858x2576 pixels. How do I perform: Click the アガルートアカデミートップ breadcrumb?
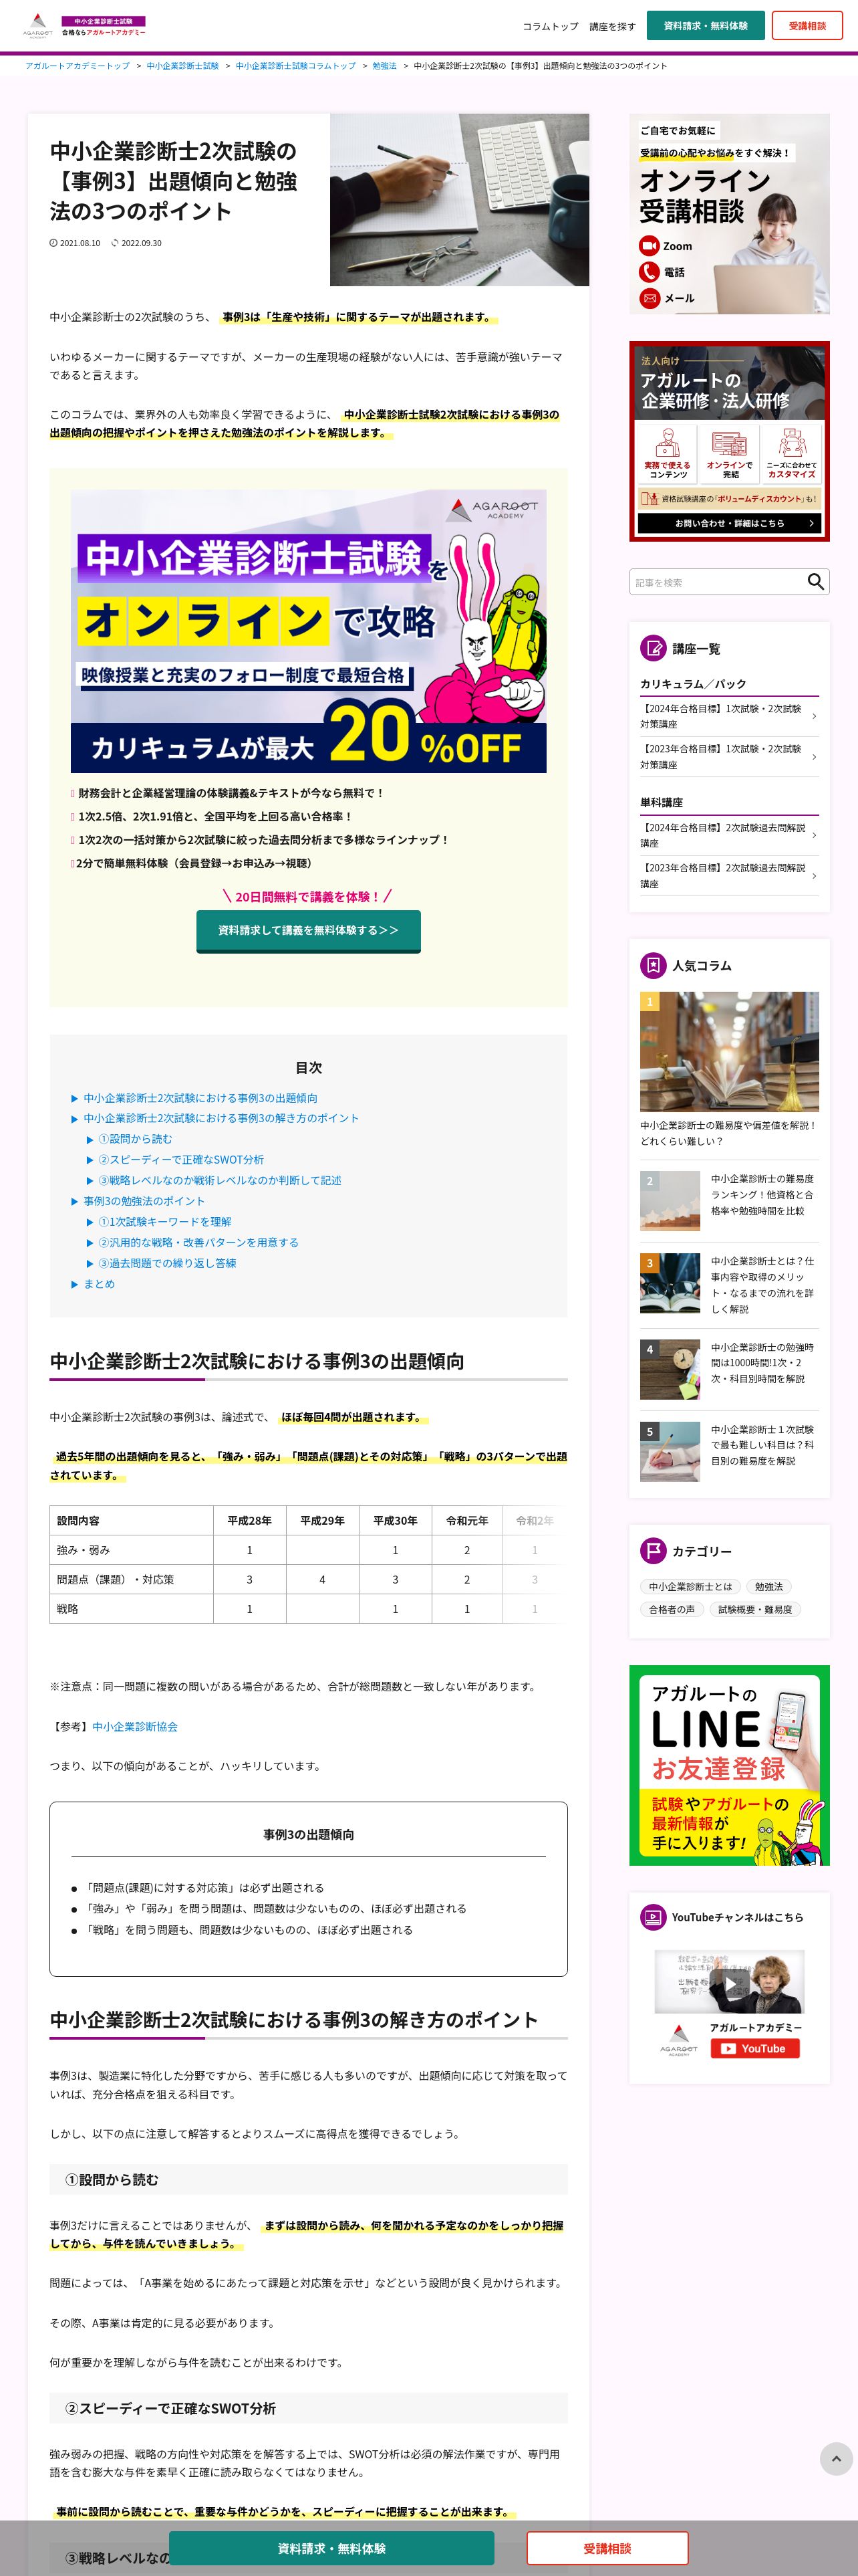pyautogui.click(x=77, y=66)
